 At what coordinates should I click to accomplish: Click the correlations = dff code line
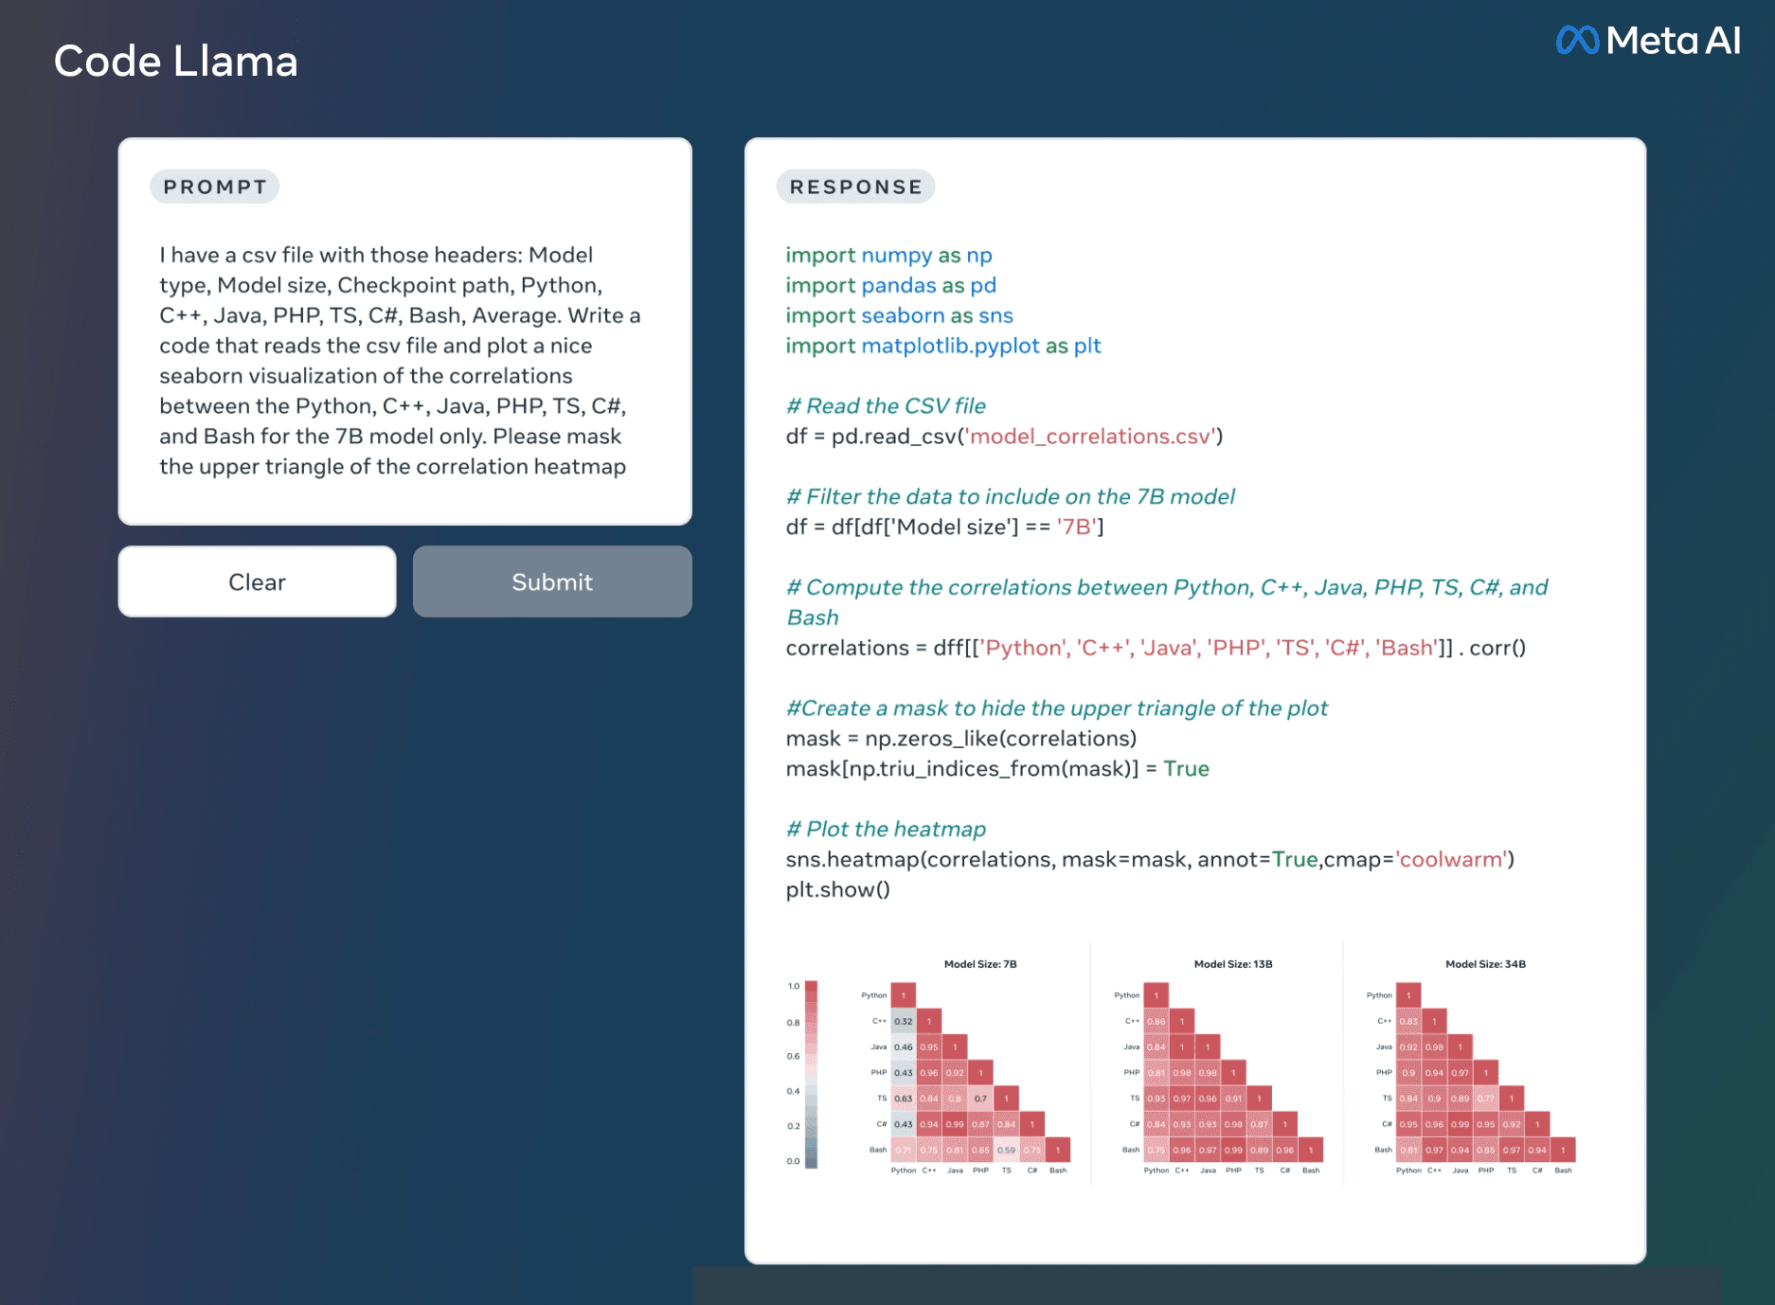click(x=1156, y=648)
